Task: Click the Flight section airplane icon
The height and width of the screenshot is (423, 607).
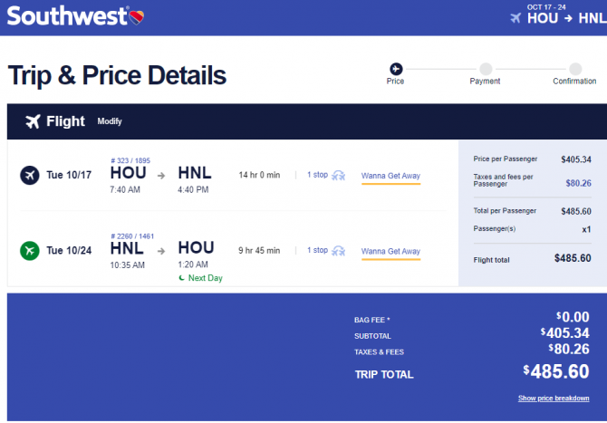Action: coord(33,121)
